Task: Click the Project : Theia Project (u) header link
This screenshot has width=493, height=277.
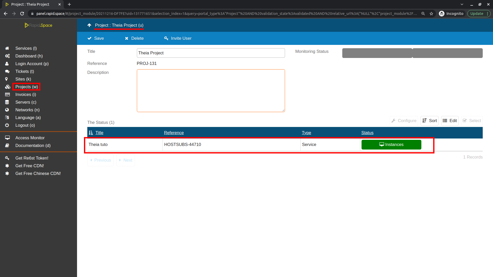Action: [x=119, y=25]
